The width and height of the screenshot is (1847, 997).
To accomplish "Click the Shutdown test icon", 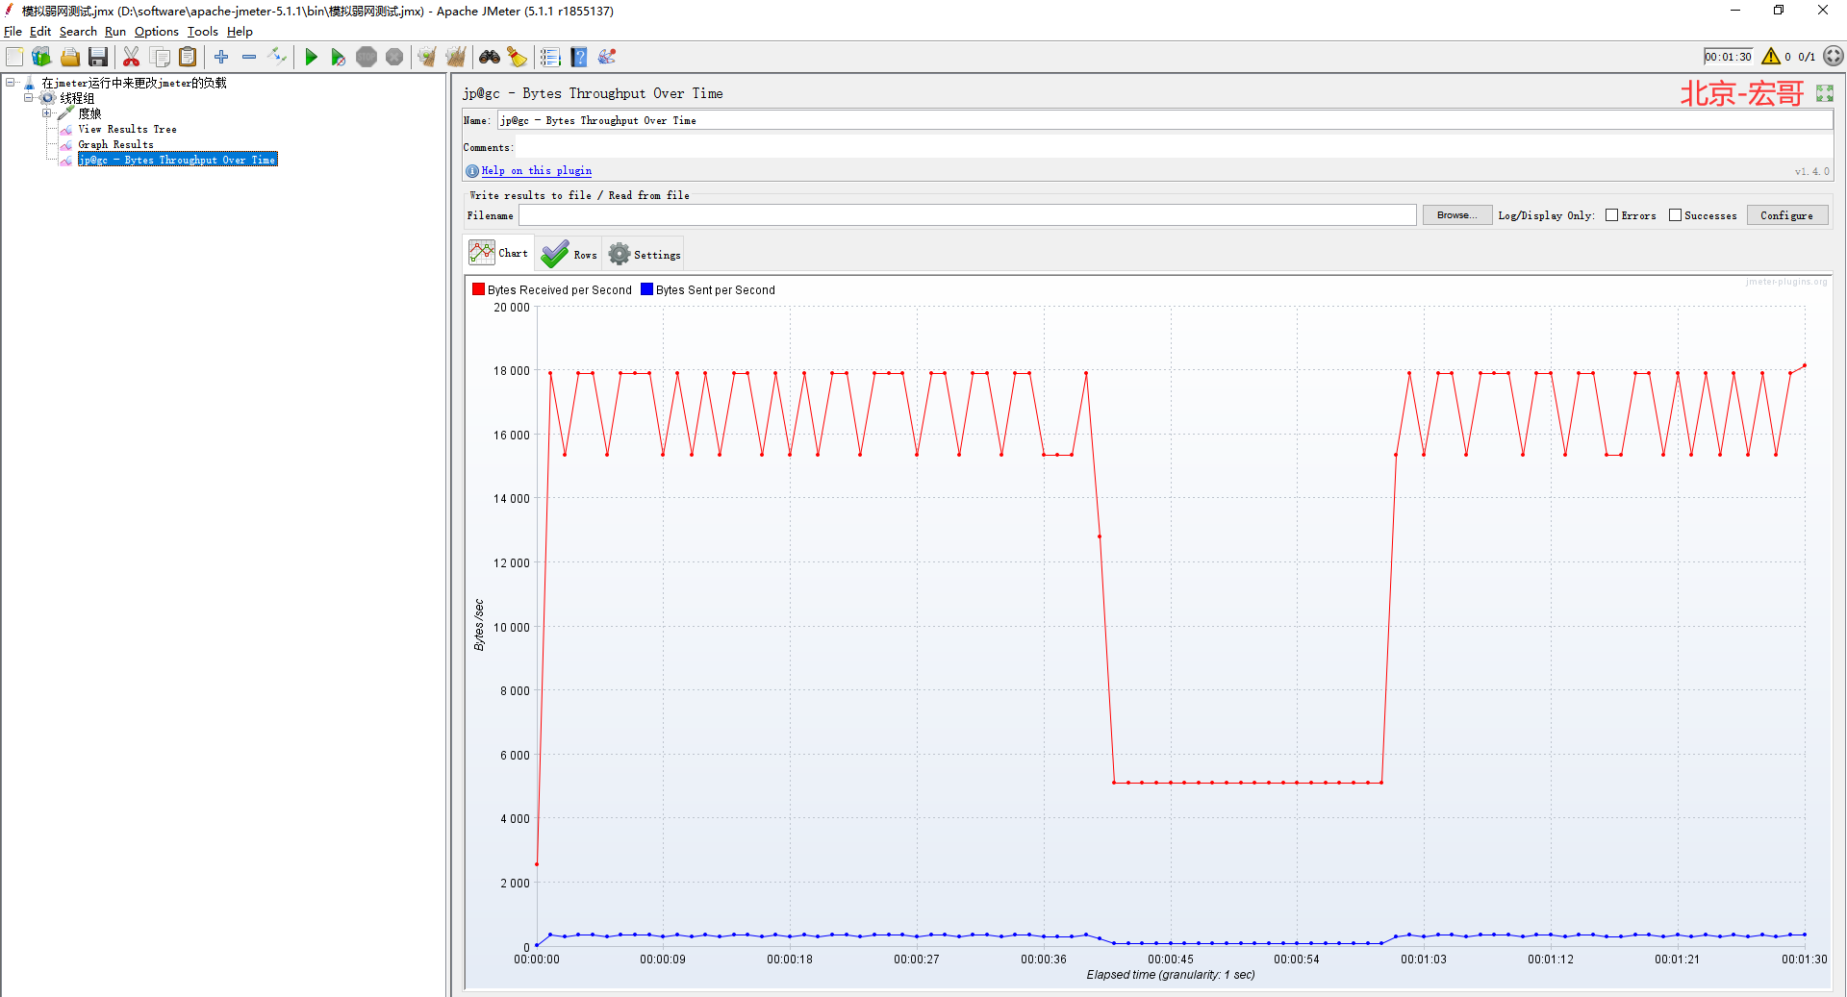I will click(x=394, y=58).
